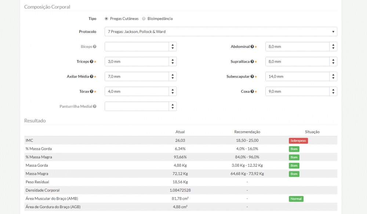This screenshot has height=214, width=367.
Task: Click help icon next to Biceps
Action: click(x=95, y=47)
